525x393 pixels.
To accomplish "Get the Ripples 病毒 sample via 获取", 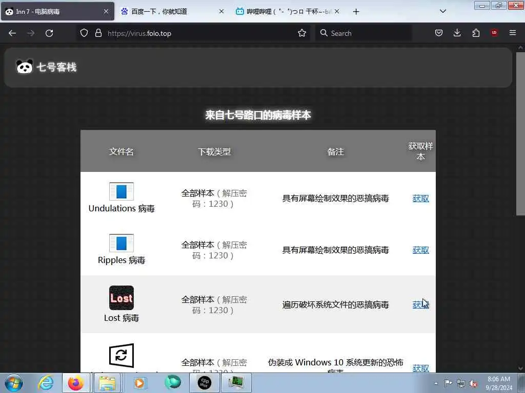I will [x=420, y=250].
